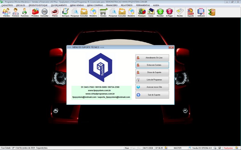
Task: Click Consultar folder icon after Vendas Pesquisar
Action: [x=122, y=12]
